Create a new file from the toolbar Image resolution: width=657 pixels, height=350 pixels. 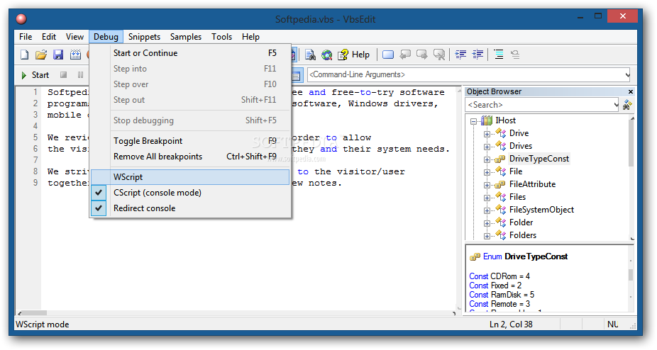click(x=25, y=55)
